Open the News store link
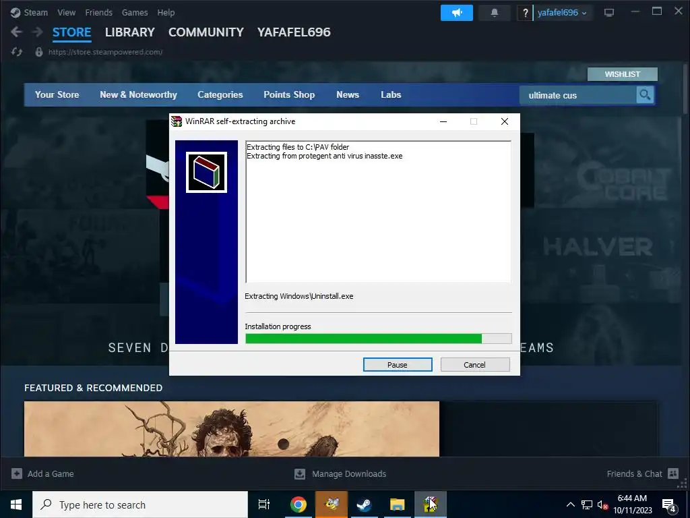Screen dimensions: 690x518 tap(348, 94)
